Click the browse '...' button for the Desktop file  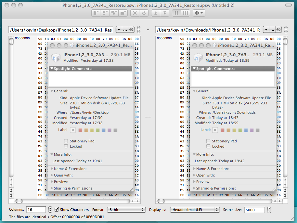125,30
